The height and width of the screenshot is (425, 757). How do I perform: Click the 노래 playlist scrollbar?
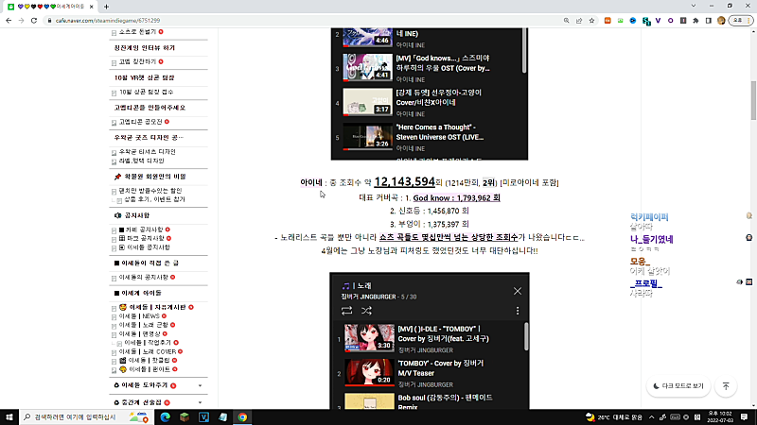526,336
